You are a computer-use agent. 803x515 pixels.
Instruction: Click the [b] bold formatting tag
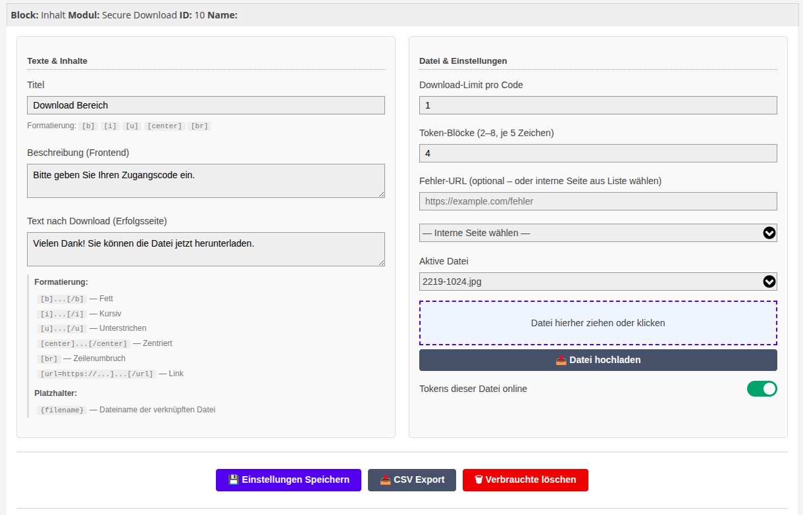click(x=89, y=126)
